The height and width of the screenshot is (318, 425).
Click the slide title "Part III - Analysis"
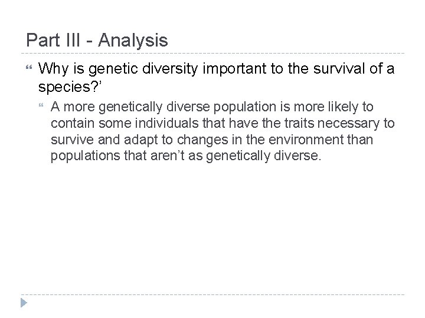pos(97,41)
